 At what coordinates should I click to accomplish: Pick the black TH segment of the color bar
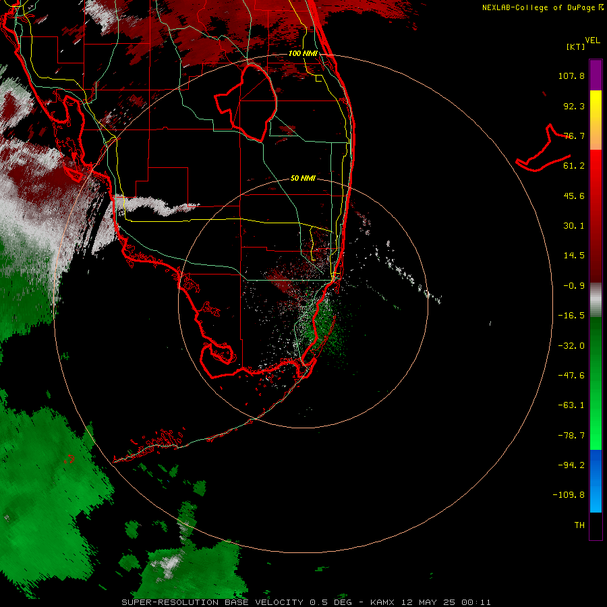point(596,525)
